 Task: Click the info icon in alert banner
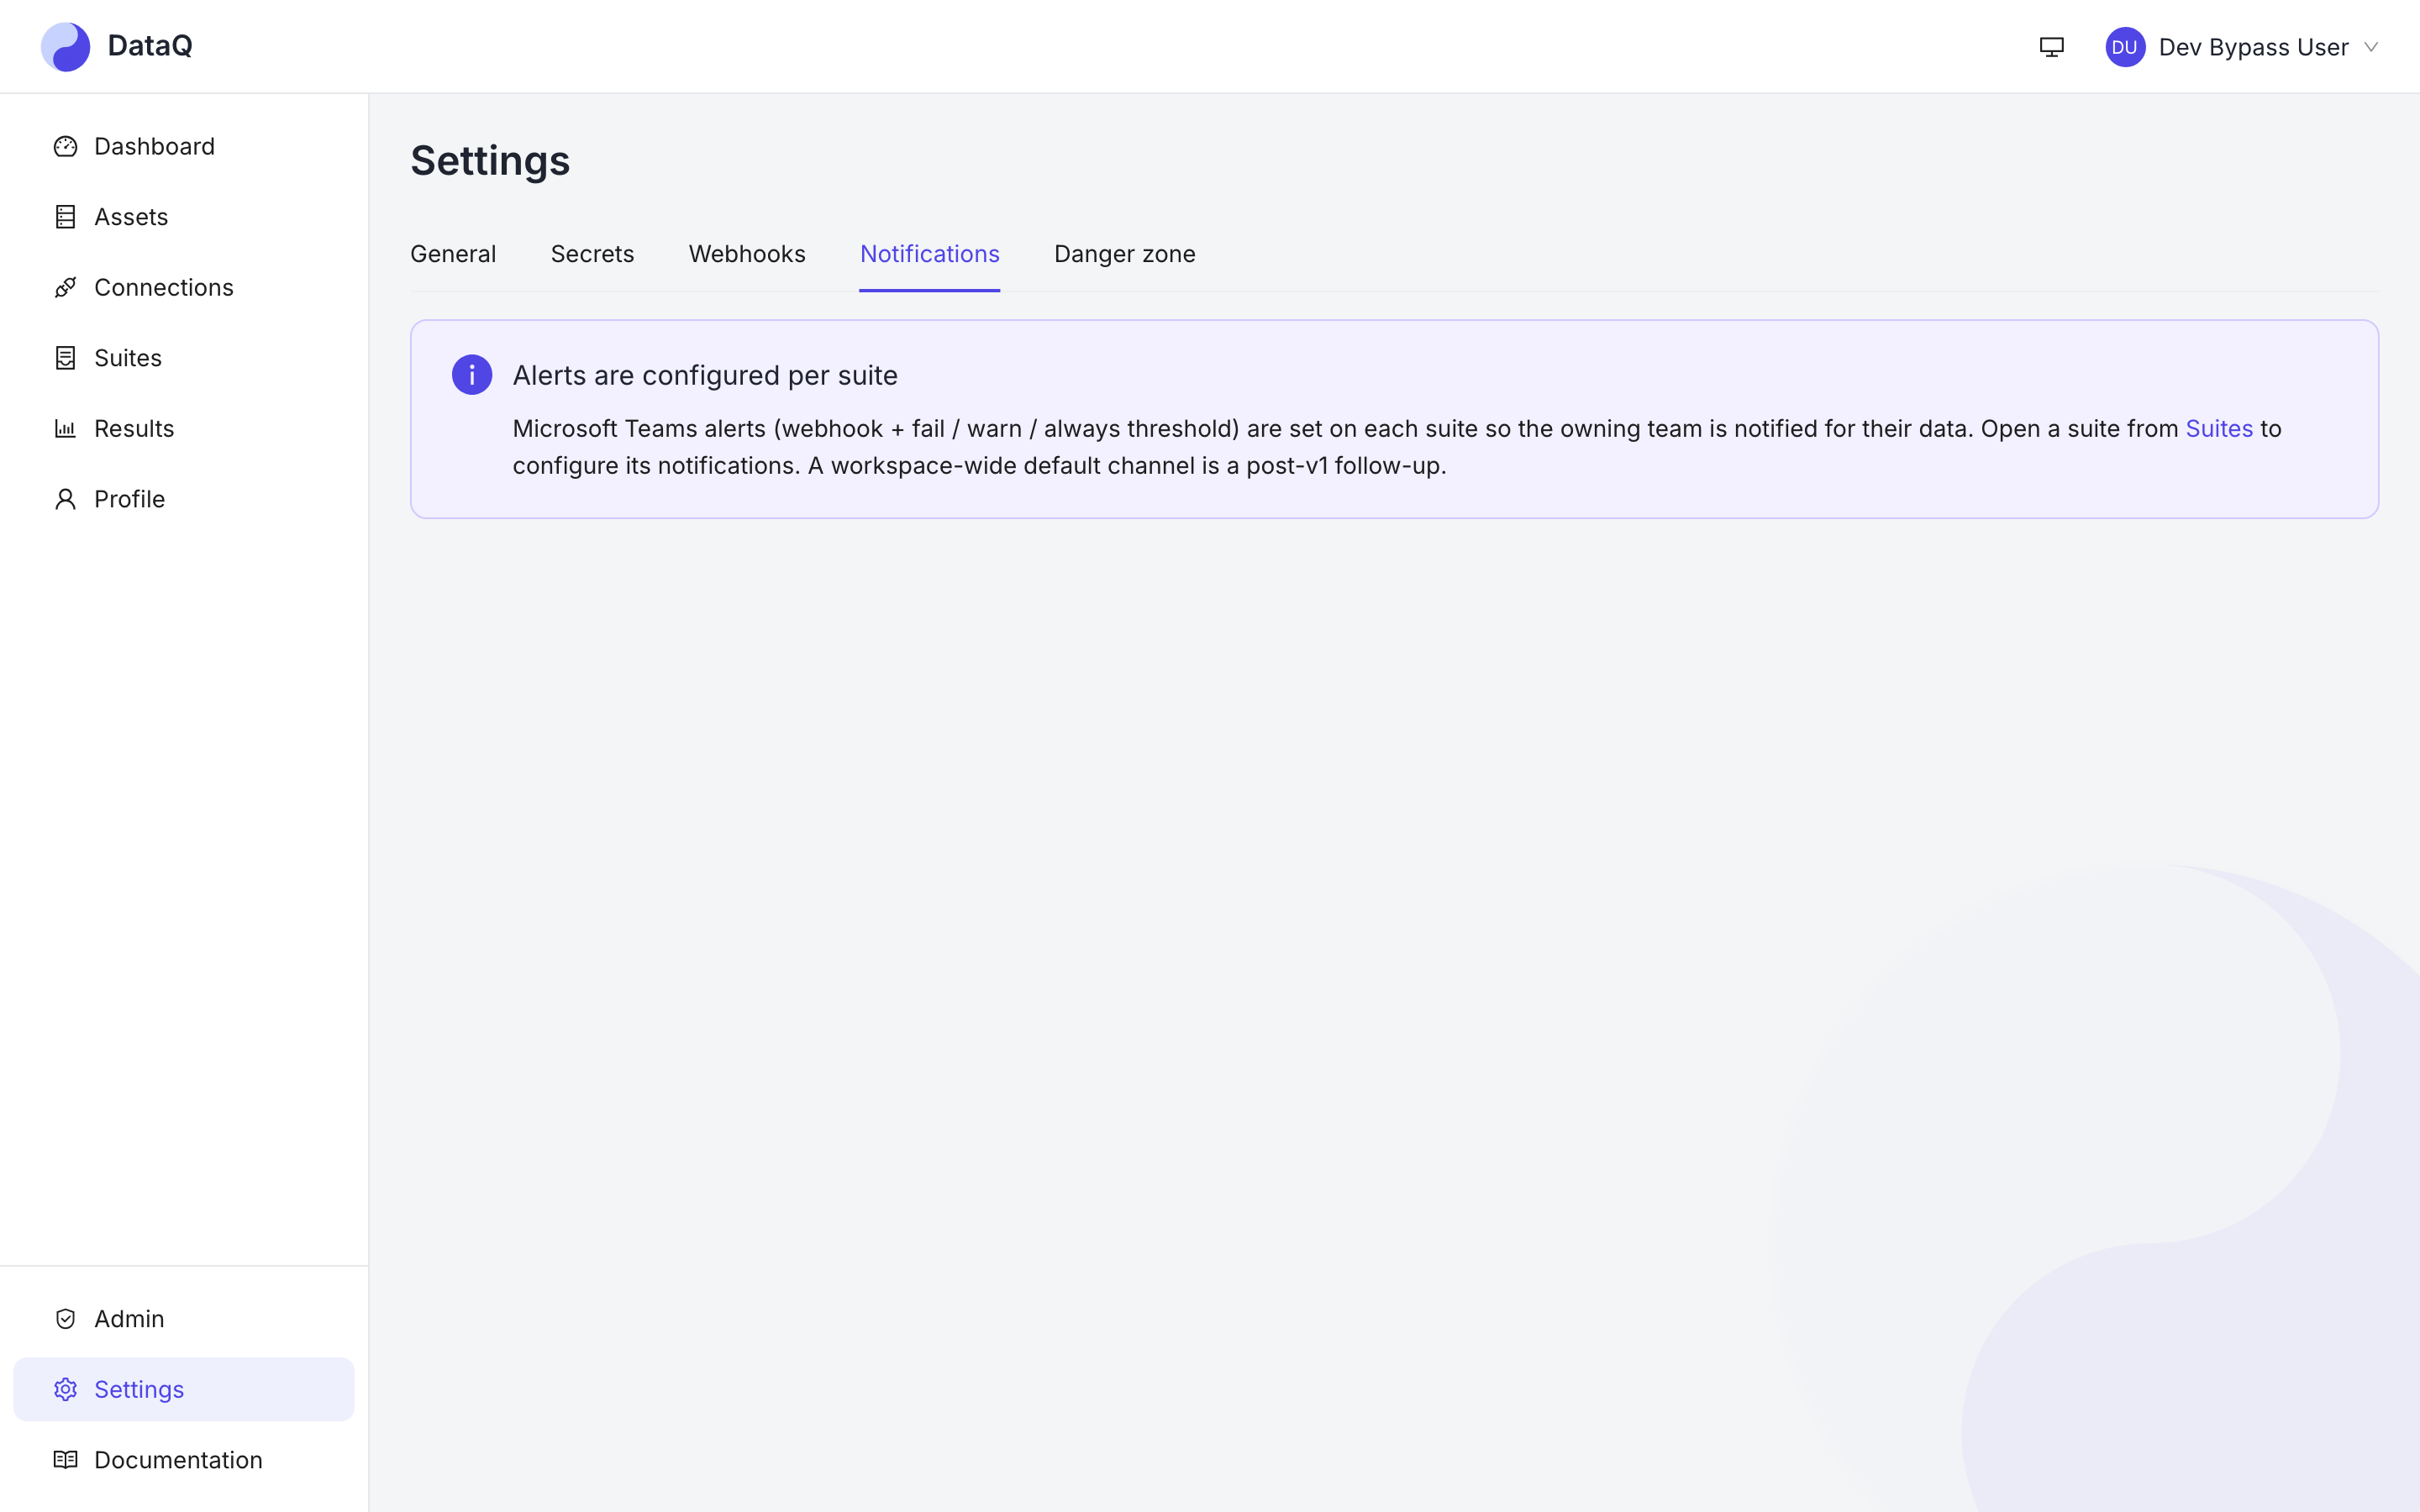tap(472, 375)
